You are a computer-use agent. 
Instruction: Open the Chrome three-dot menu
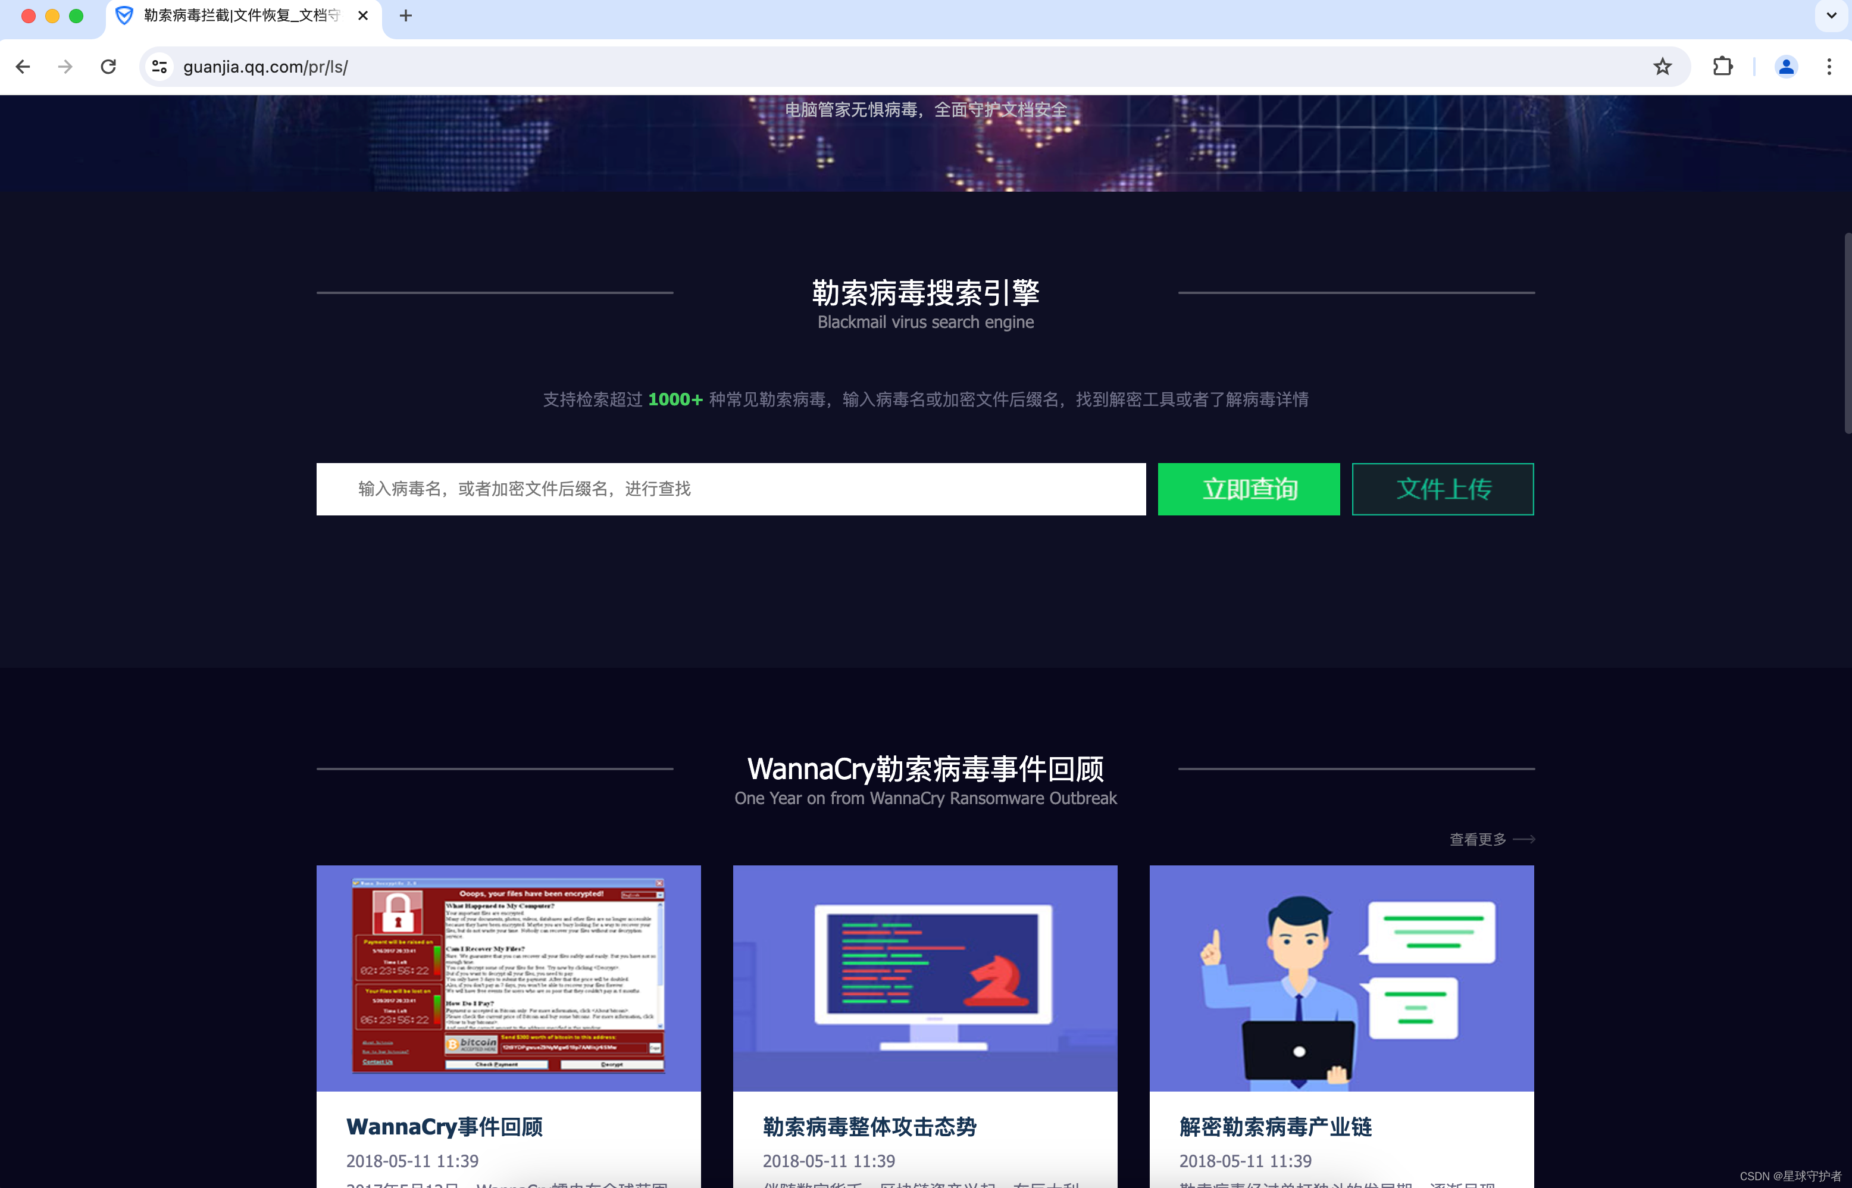tap(1829, 67)
